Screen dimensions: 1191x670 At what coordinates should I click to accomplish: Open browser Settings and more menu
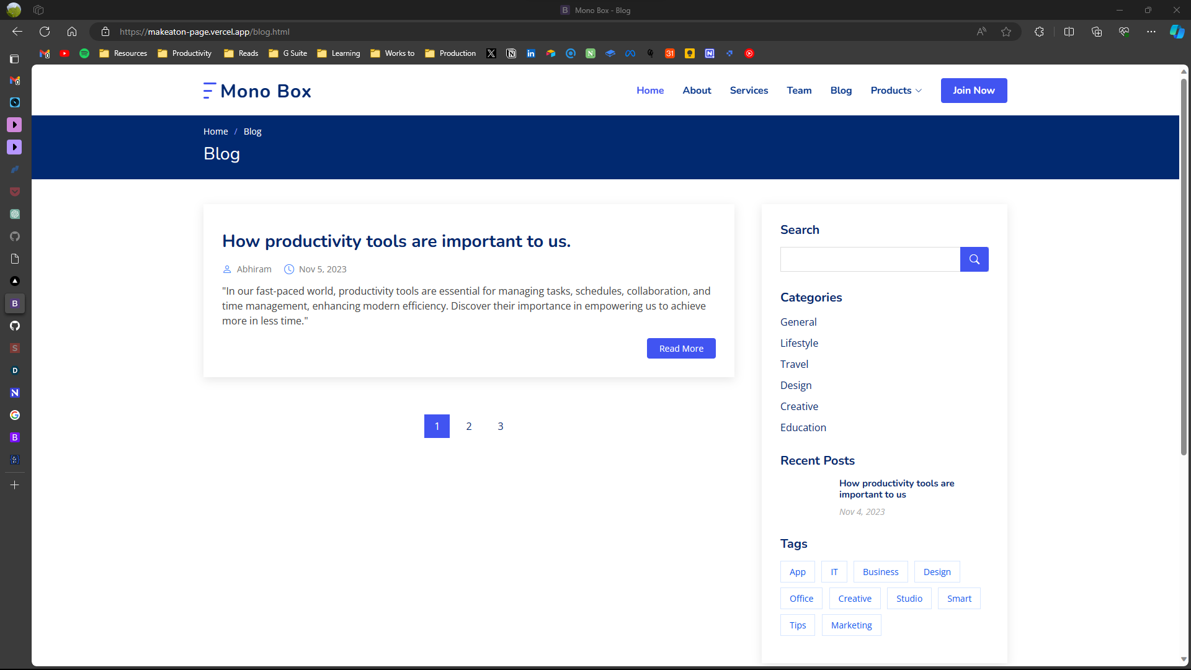(1151, 32)
